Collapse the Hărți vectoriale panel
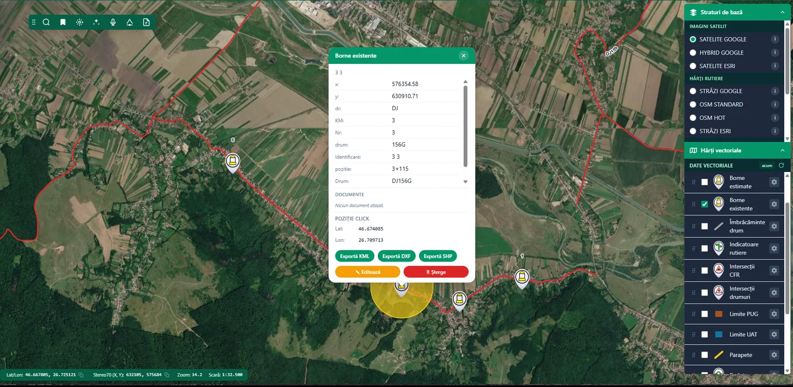Image resolution: width=793 pixels, height=387 pixels. pyautogui.click(x=782, y=150)
